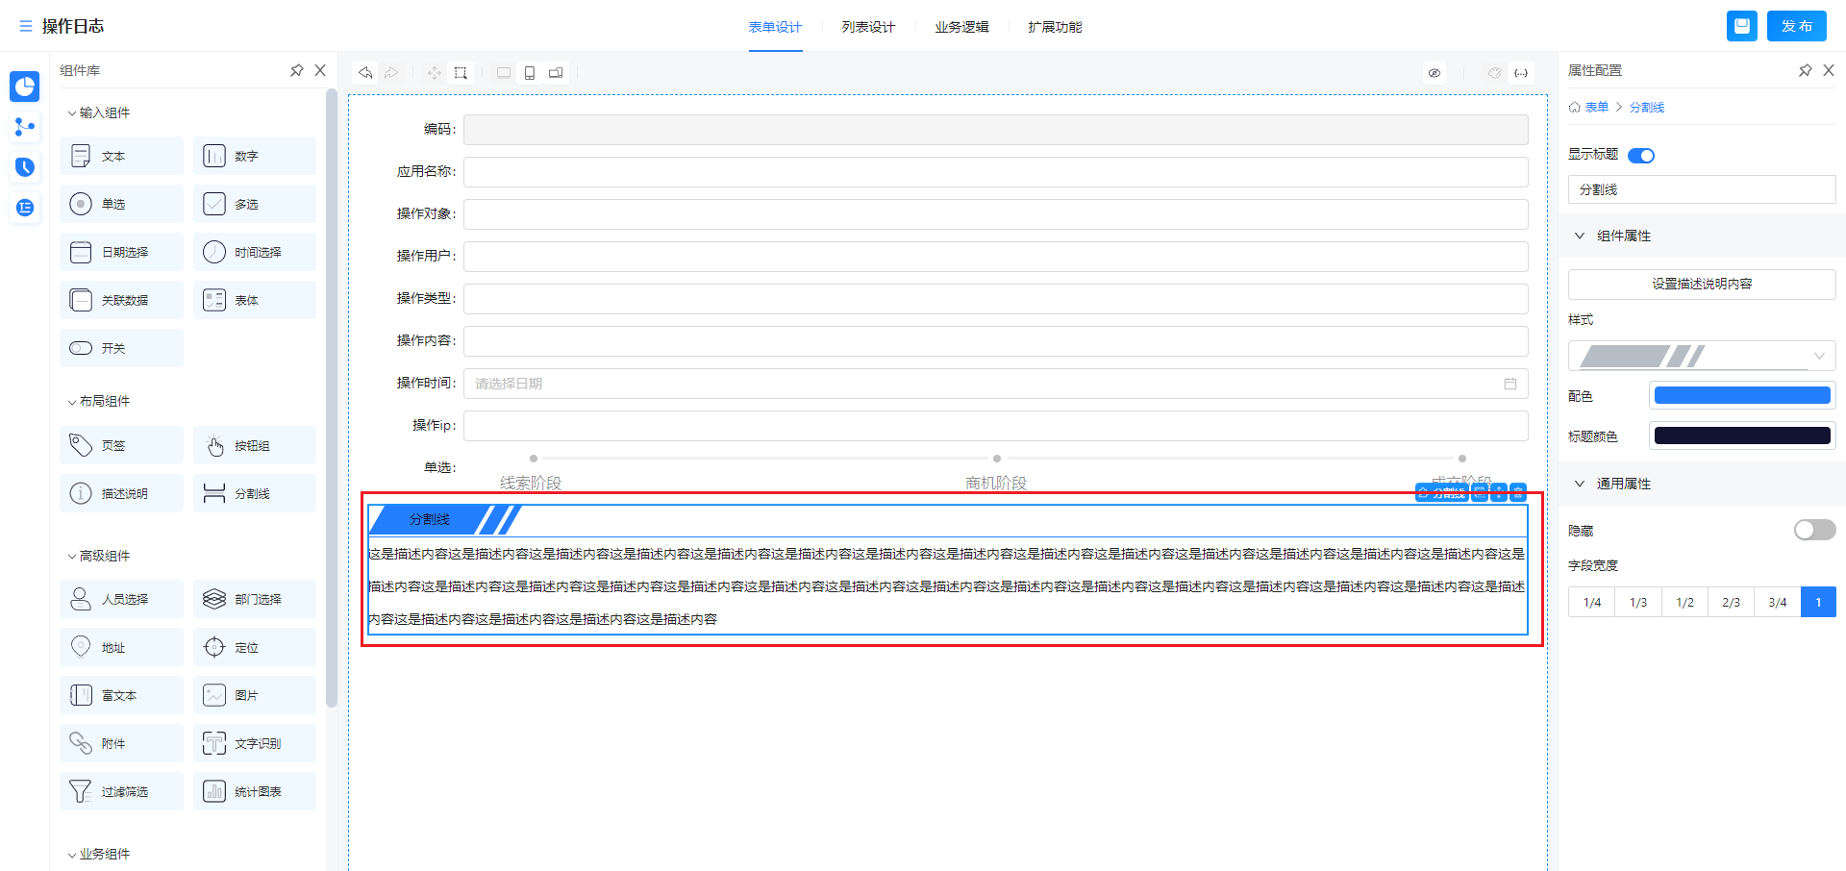Click the undo arrow in the toolbar

(365, 73)
